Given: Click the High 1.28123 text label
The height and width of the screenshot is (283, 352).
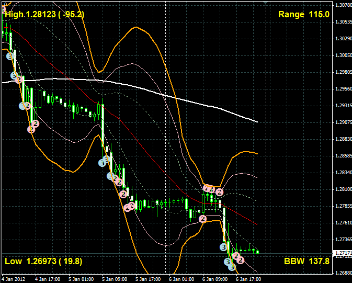Looking at the screenshot, I should point(44,15).
